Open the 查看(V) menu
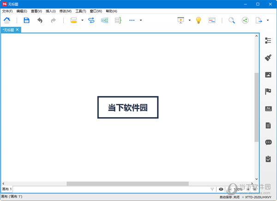 [x=36, y=11]
